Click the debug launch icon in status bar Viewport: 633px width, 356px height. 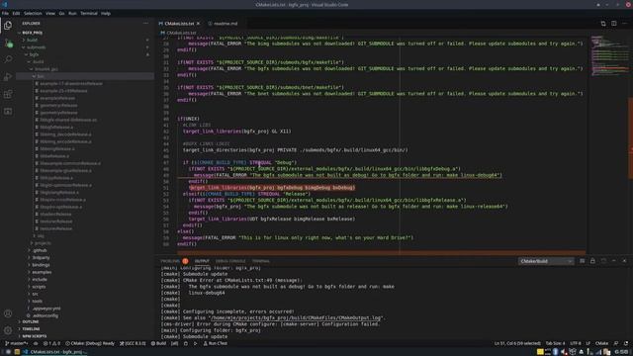coord(186,343)
